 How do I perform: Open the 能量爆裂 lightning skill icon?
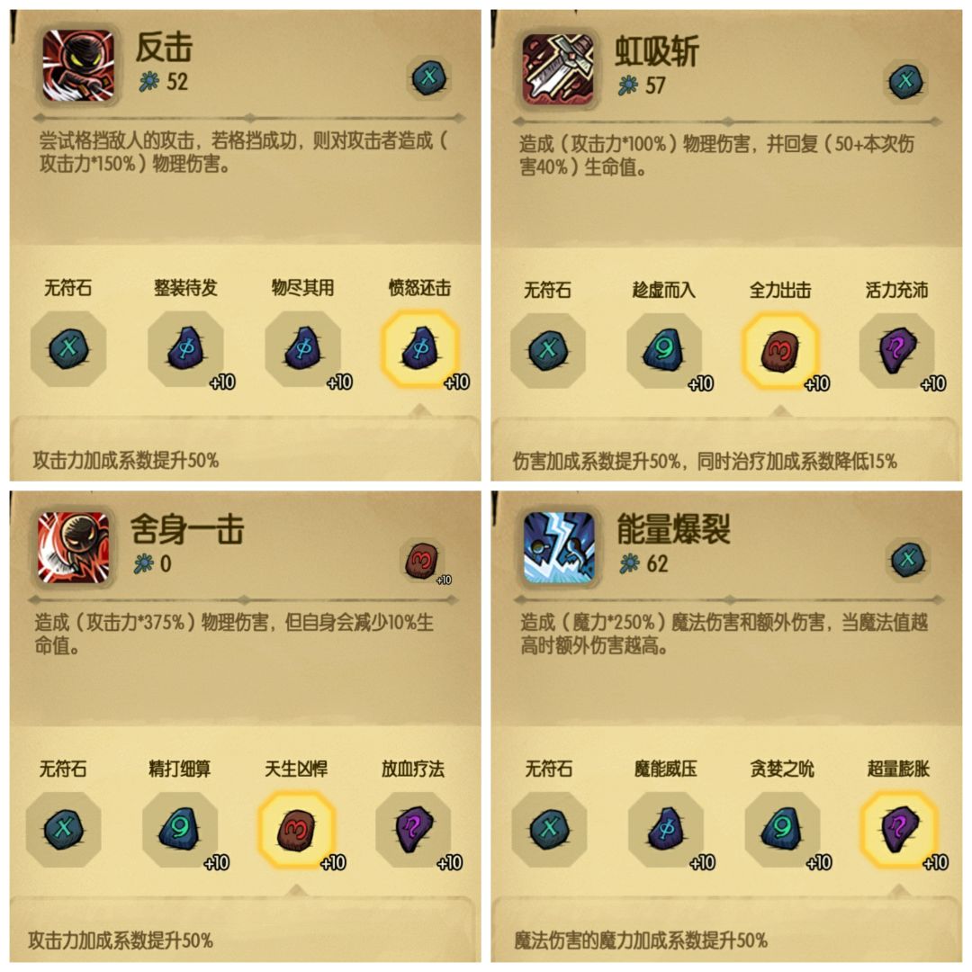(559, 547)
